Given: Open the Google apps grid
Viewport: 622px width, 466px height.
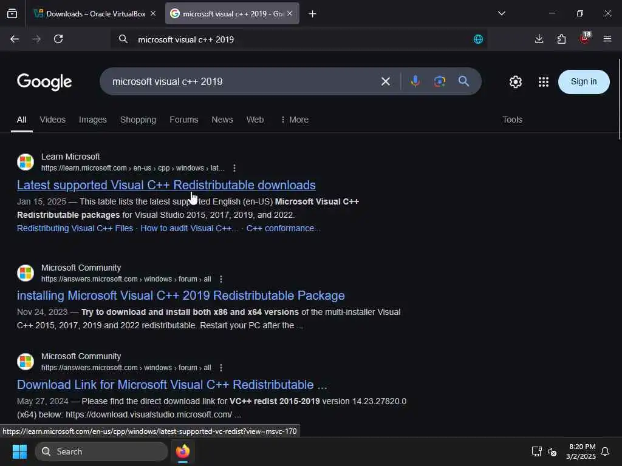Looking at the screenshot, I should point(544,82).
